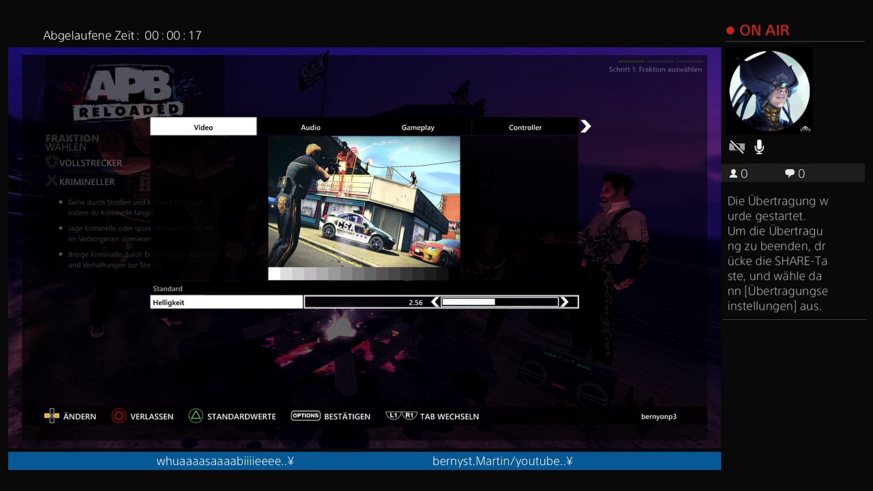
Task: Click the Vollstrecker faction badge icon
Action: (52, 163)
